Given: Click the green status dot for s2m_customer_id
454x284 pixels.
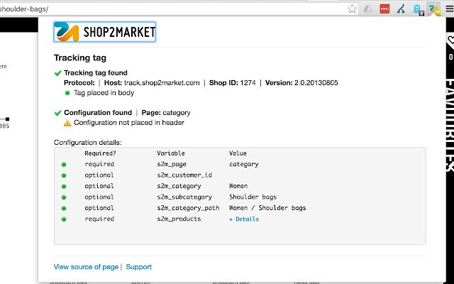Looking at the screenshot, I should pos(64,175).
